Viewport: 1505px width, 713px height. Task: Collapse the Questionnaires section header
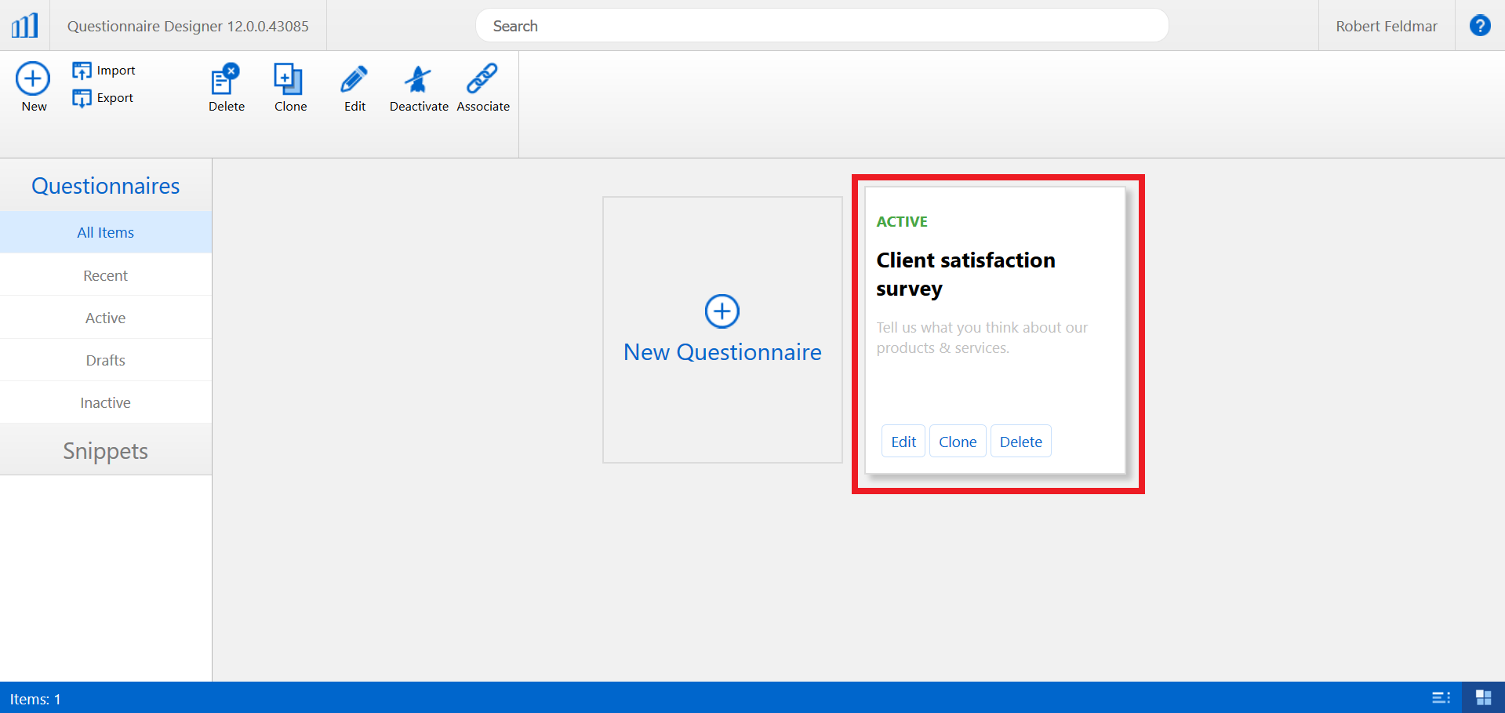coord(105,186)
